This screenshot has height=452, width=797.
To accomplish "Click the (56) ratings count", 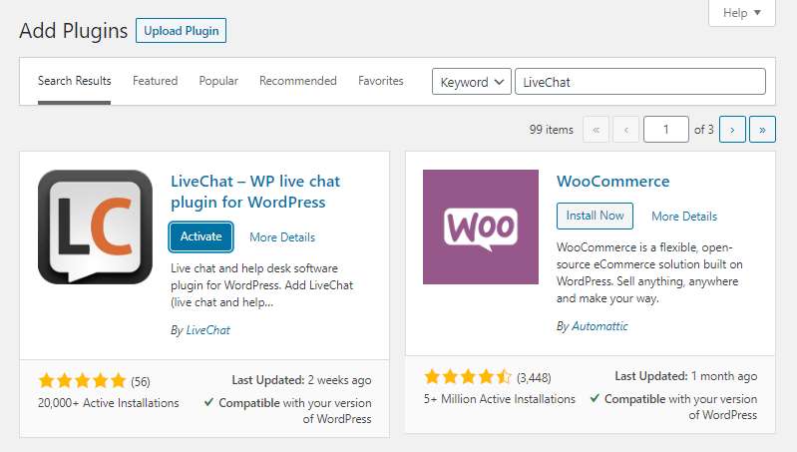I will [x=141, y=381].
